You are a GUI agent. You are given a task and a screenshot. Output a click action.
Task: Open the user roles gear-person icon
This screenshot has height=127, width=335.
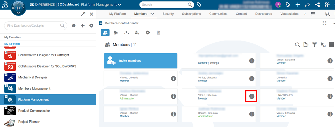click(137, 33)
